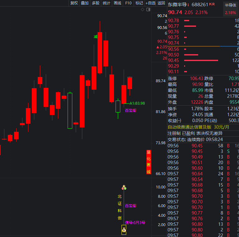Open the 自动续费通达信普及版 30元/月 promo link
Viewport: 239px width, 237px height.
(198, 127)
